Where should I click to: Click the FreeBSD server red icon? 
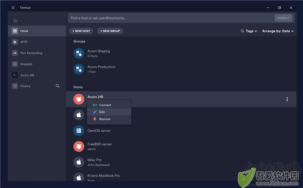79,147
